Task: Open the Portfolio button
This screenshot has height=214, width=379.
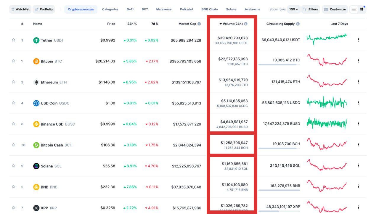Action: click(44, 9)
